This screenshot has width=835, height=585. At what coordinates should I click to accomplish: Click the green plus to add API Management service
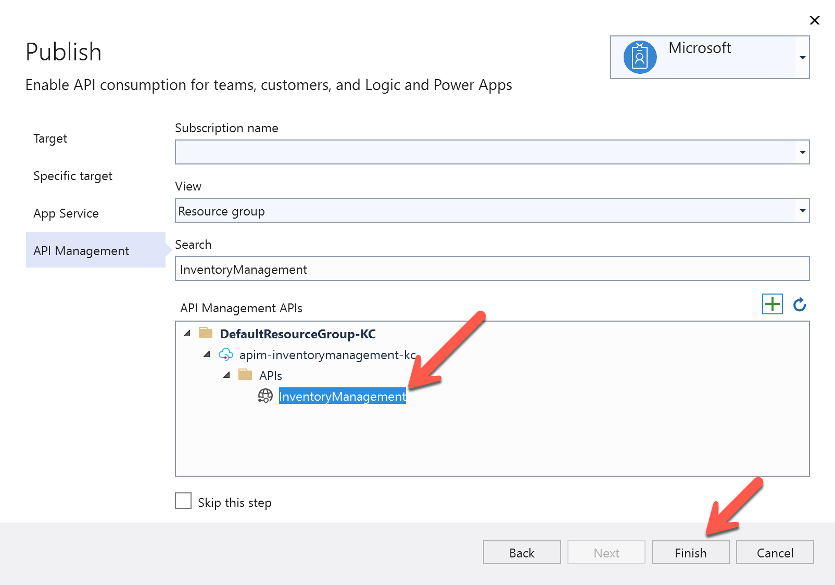click(773, 304)
